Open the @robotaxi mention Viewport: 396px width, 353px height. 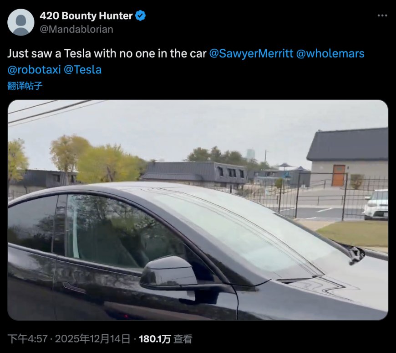pos(34,70)
